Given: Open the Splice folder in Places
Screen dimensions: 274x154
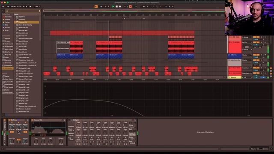Looking at the screenshot, I should coord(7,90).
